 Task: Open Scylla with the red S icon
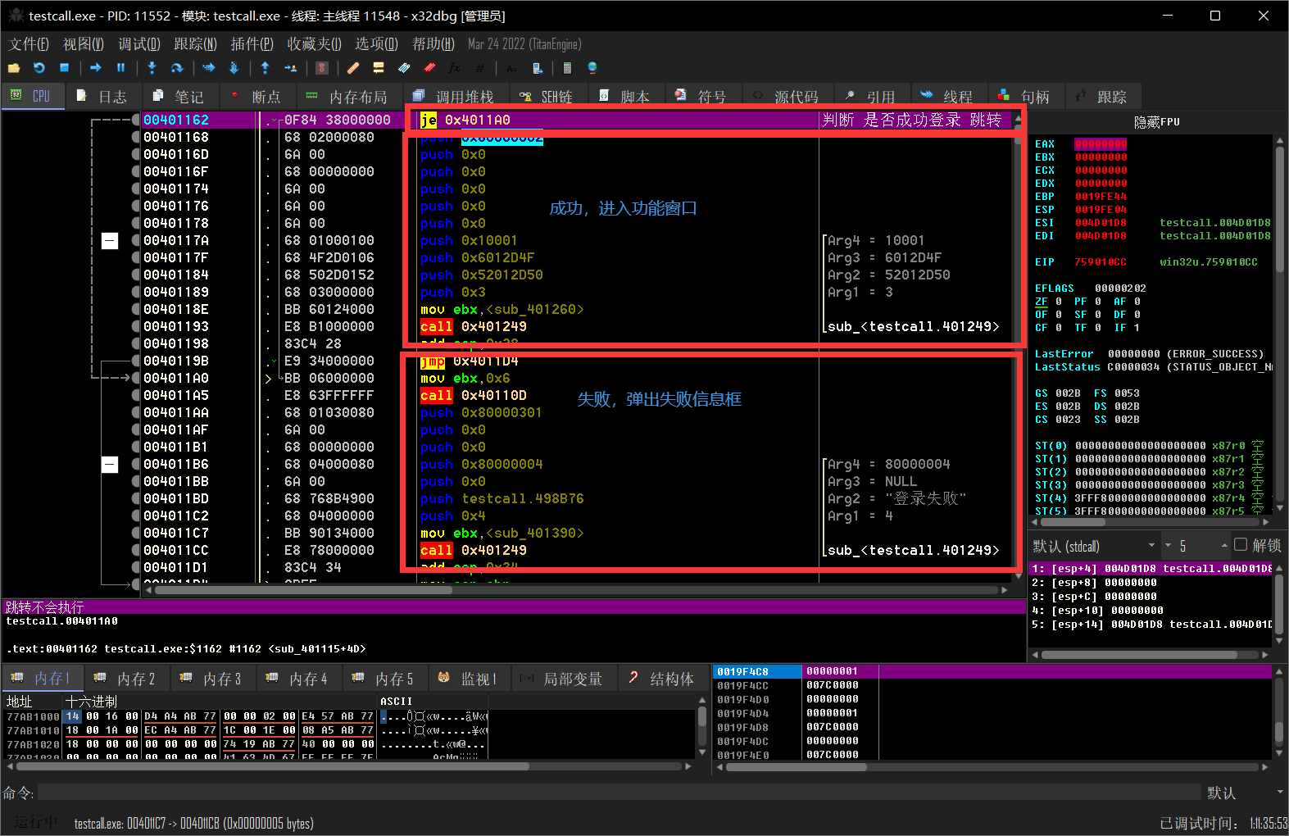pyautogui.click(x=322, y=68)
